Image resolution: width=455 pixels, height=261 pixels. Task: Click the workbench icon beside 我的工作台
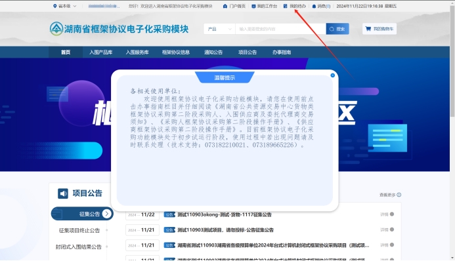(x=253, y=6)
